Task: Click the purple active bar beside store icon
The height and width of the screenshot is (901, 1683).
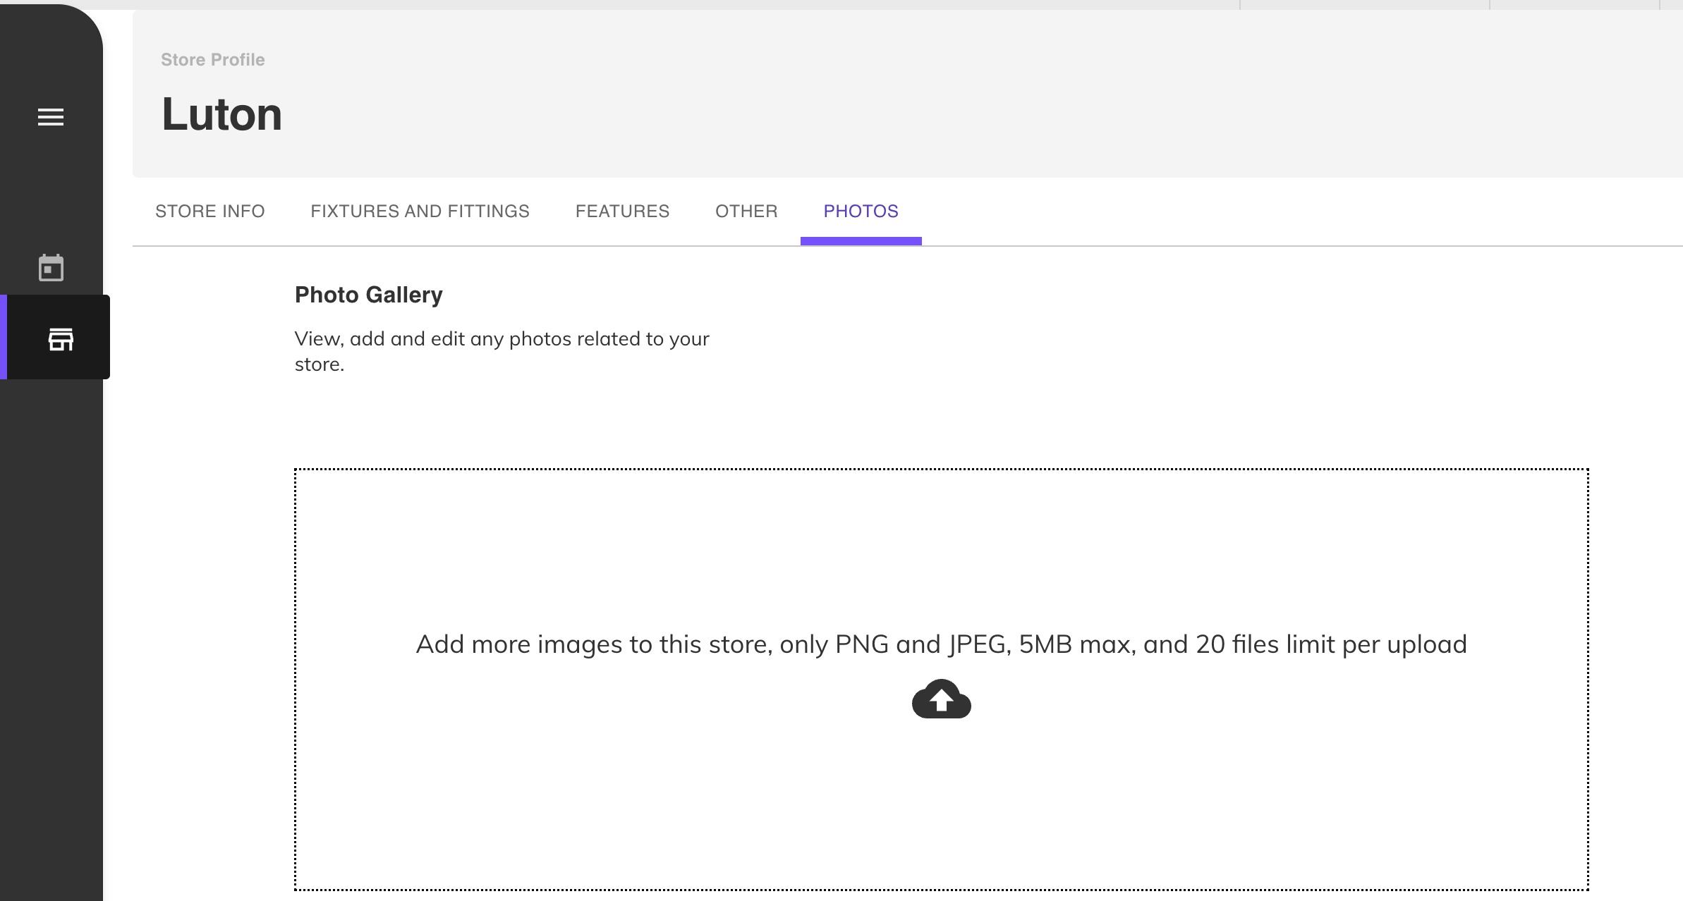Action: pos(4,337)
